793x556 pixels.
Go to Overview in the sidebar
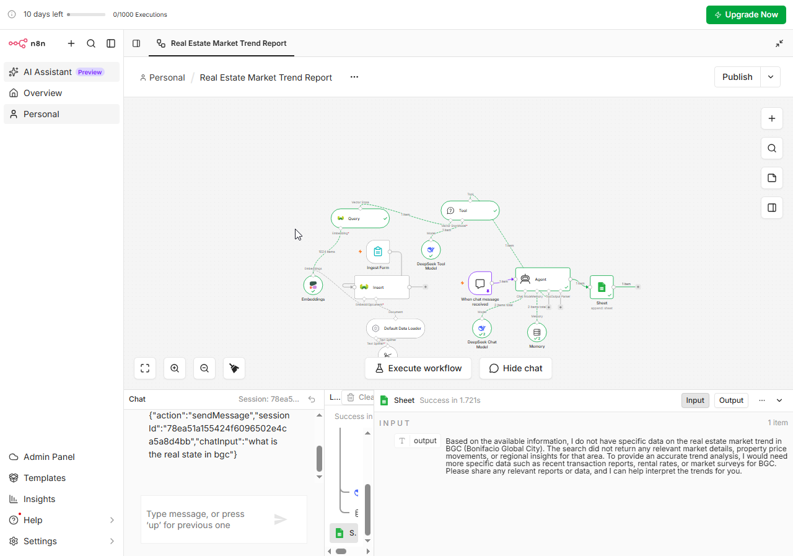(61, 93)
